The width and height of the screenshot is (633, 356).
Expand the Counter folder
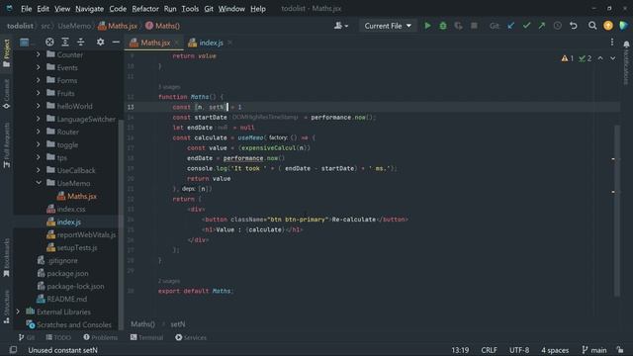click(38, 54)
